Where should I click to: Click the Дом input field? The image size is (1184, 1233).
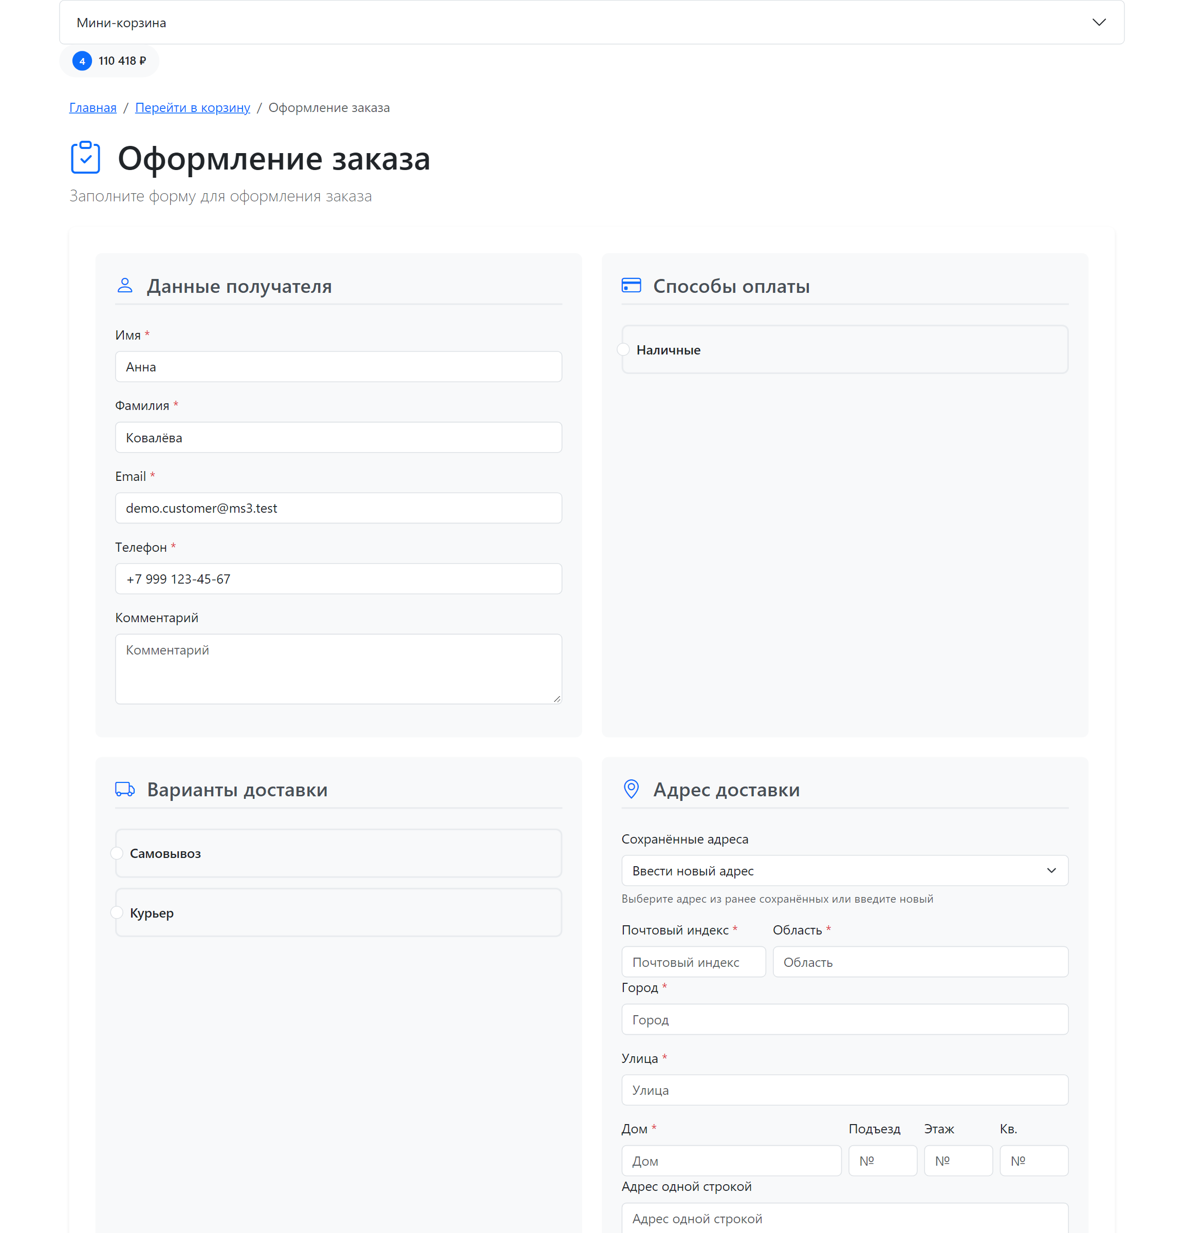(731, 1161)
